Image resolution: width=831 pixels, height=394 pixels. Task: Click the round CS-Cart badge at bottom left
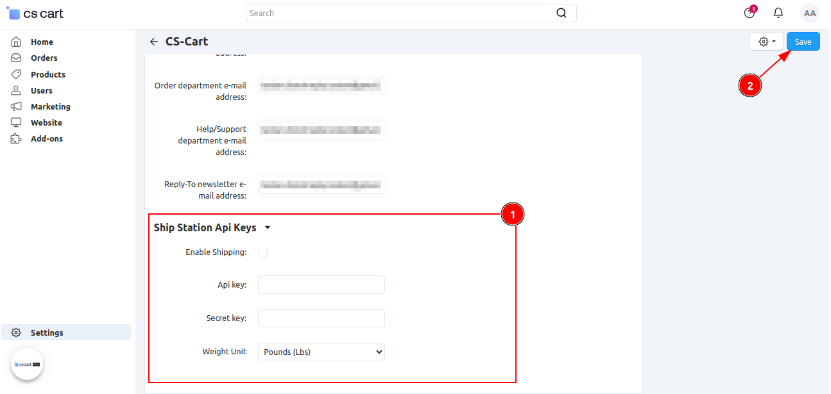pyautogui.click(x=27, y=364)
